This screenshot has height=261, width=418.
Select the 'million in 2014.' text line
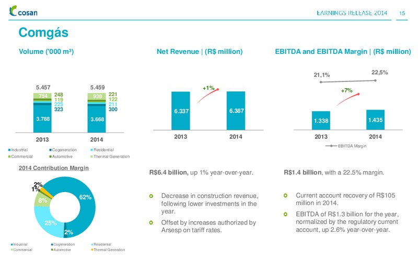click(x=317, y=203)
